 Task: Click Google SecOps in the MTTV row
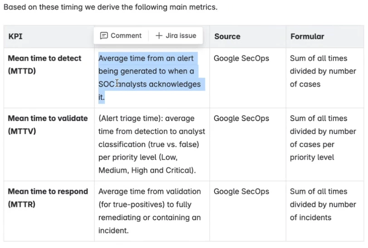pyautogui.click(x=241, y=119)
